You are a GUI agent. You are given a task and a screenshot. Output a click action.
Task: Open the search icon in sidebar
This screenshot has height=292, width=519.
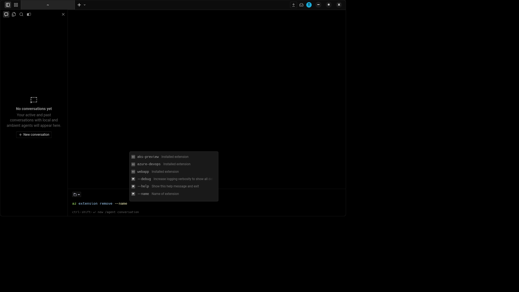pos(21,14)
